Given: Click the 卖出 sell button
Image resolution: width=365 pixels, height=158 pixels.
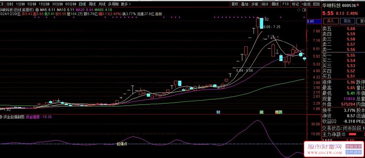Looking at the screenshot, I should pyautogui.click(x=347, y=21).
